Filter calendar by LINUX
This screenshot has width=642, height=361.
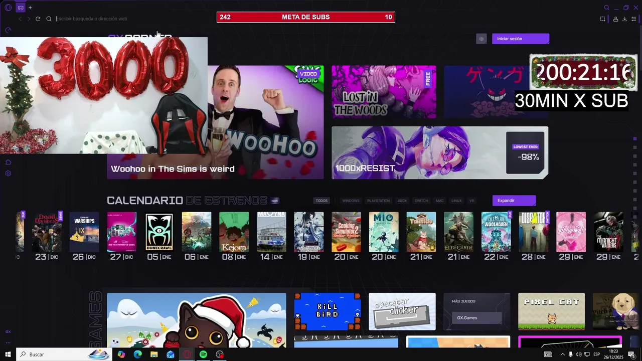[456, 201]
